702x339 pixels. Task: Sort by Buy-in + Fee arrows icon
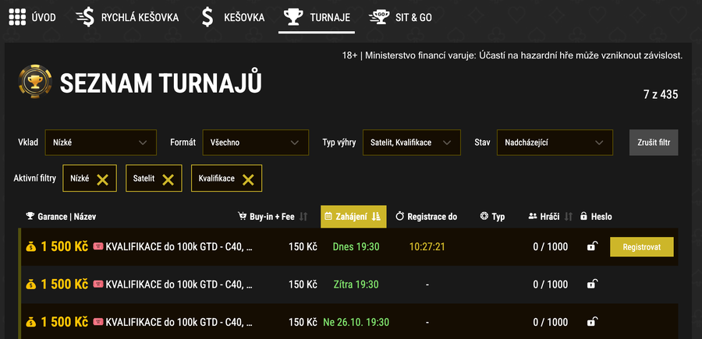pos(304,217)
